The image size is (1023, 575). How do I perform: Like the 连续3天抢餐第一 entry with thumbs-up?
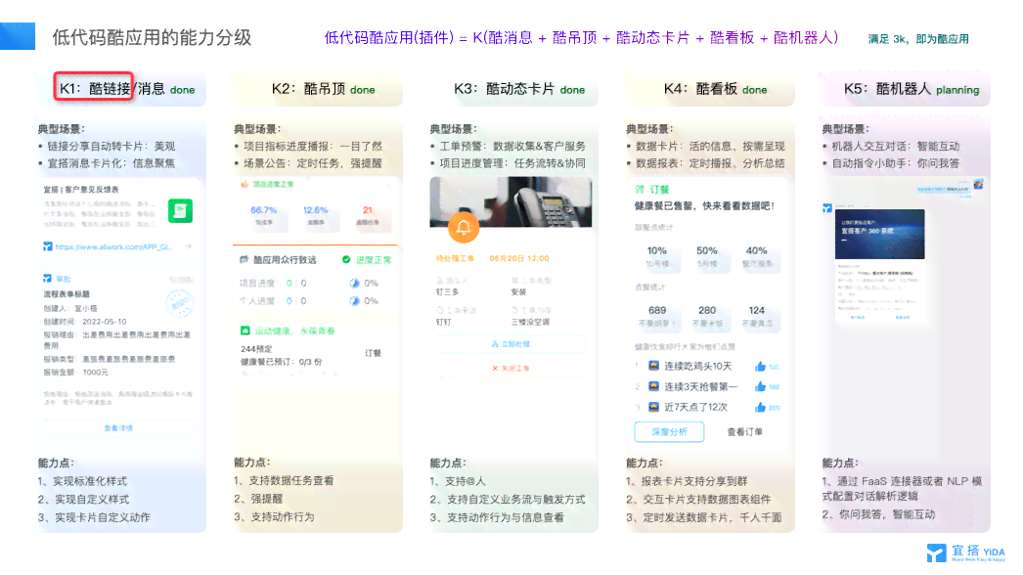(x=760, y=386)
